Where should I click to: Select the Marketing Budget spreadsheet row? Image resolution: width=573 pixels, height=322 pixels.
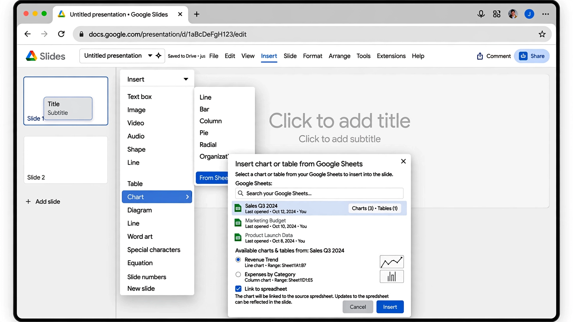(x=319, y=223)
